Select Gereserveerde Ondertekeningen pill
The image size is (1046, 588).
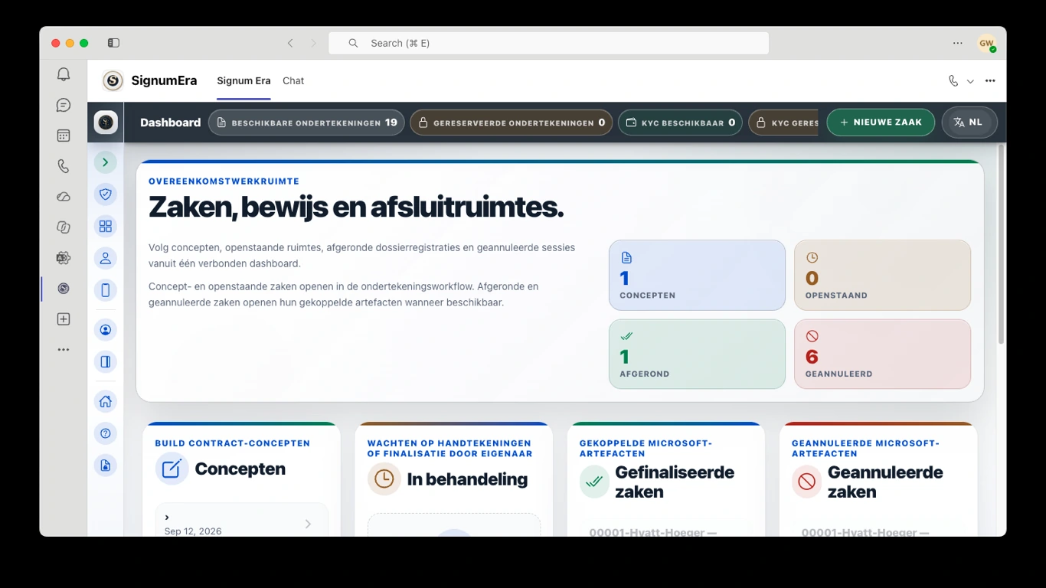tap(512, 122)
